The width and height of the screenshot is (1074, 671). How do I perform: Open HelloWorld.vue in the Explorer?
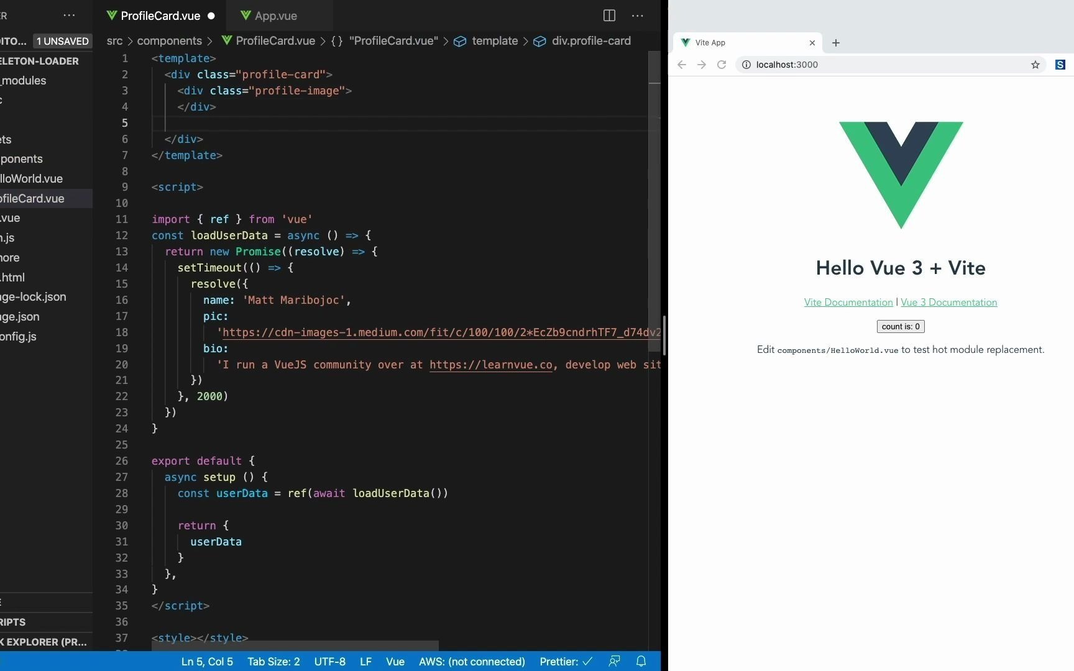(46, 178)
